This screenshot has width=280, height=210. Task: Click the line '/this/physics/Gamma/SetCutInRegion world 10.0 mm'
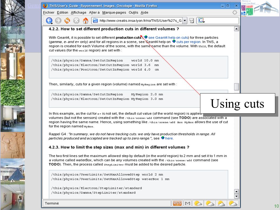[105, 60]
